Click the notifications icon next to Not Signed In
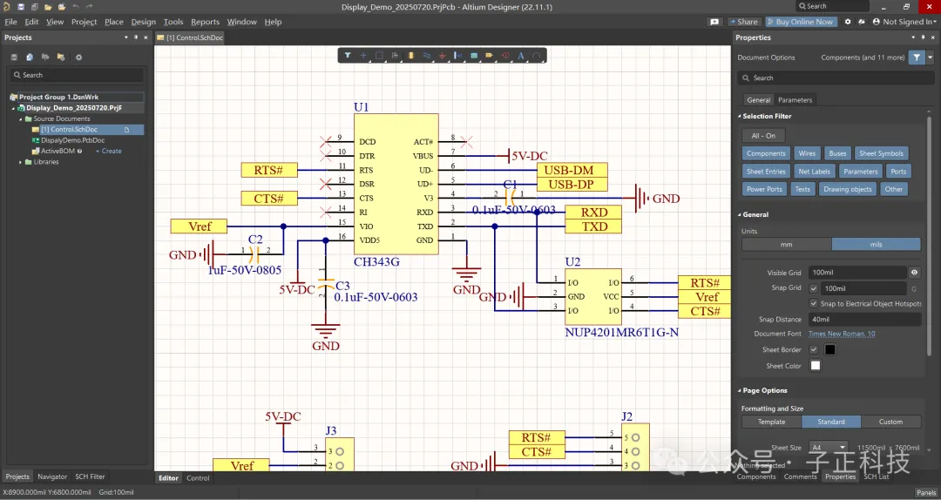Viewport: 941px width, 500px height. (x=862, y=22)
